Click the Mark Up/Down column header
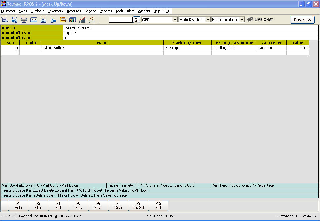Screen dimensions: 320x221 pyautogui.click(x=187, y=43)
